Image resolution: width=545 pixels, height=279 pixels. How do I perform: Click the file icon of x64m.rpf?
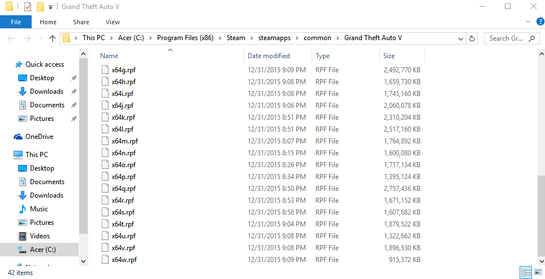105,141
